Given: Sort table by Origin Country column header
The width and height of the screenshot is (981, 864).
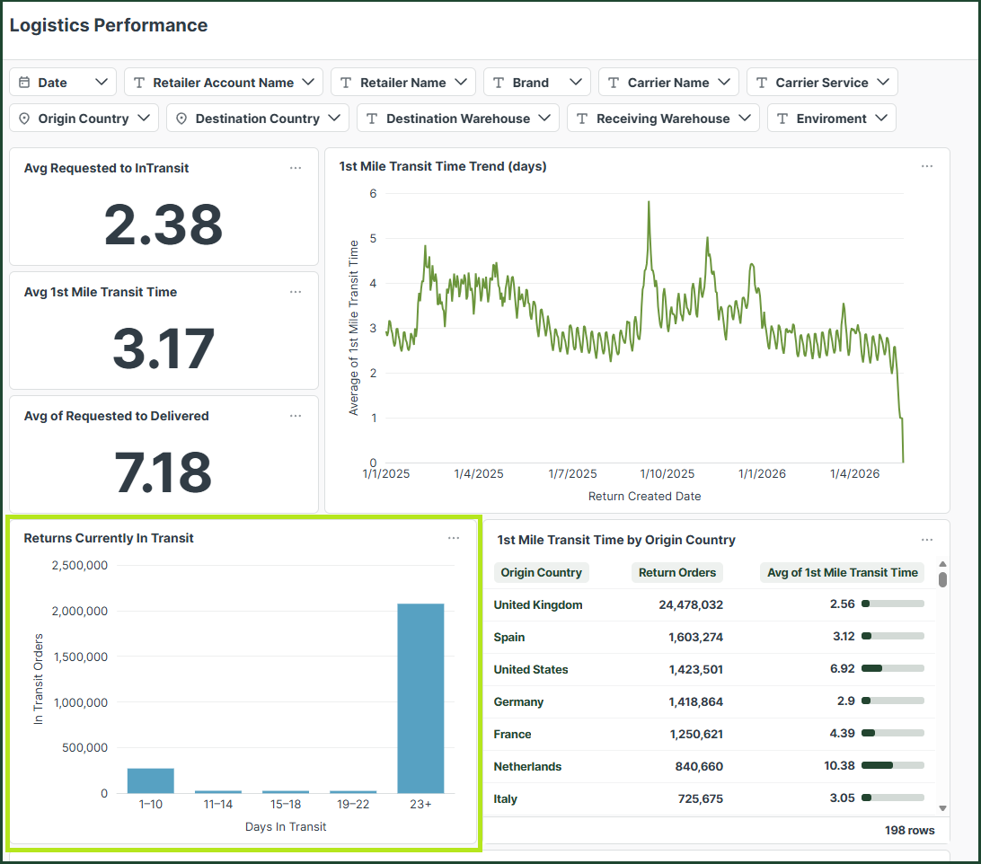Looking at the screenshot, I should (x=541, y=572).
